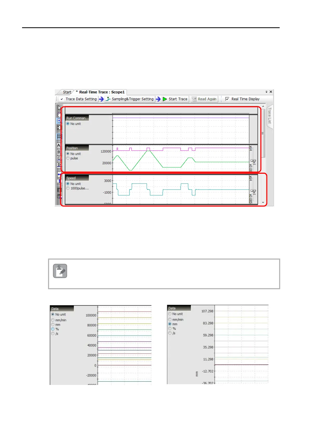Image resolution: width=309 pixels, height=438 pixels.
Task: Click the Position graph header
Action: click(77, 148)
